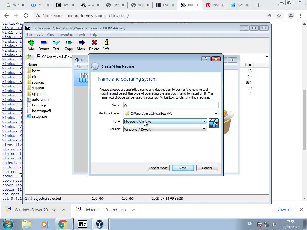The height and width of the screenshot is (230, 307).
Task: Expand options for Windows Server ISO download
Action: click(x=64, y=210)
